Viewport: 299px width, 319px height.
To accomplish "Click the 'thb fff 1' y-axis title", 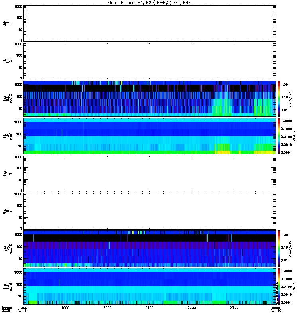I will [8, 24].
